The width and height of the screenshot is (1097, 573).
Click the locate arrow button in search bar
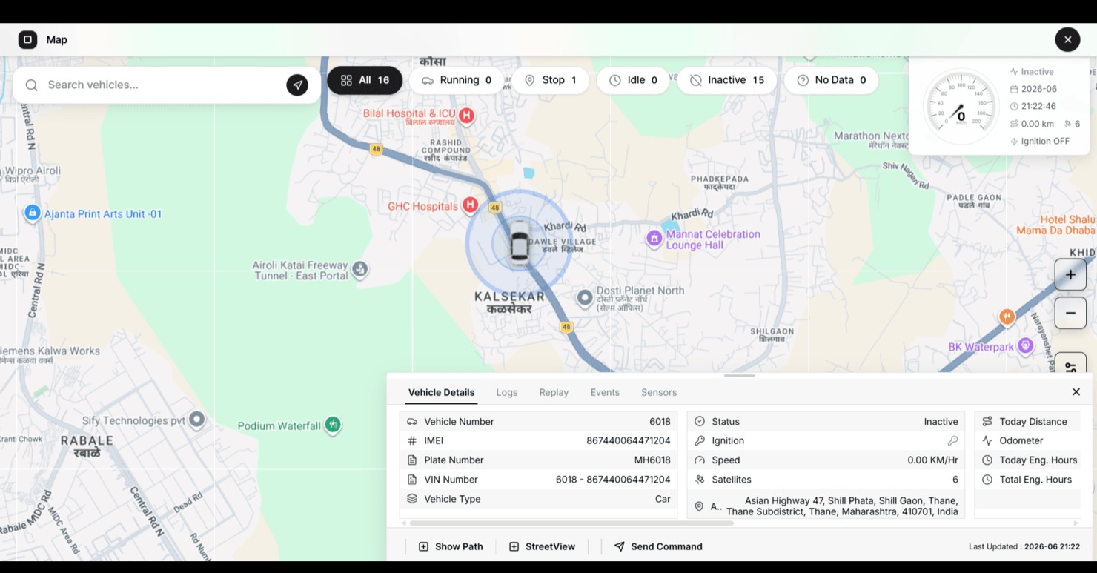pos(297,85)
